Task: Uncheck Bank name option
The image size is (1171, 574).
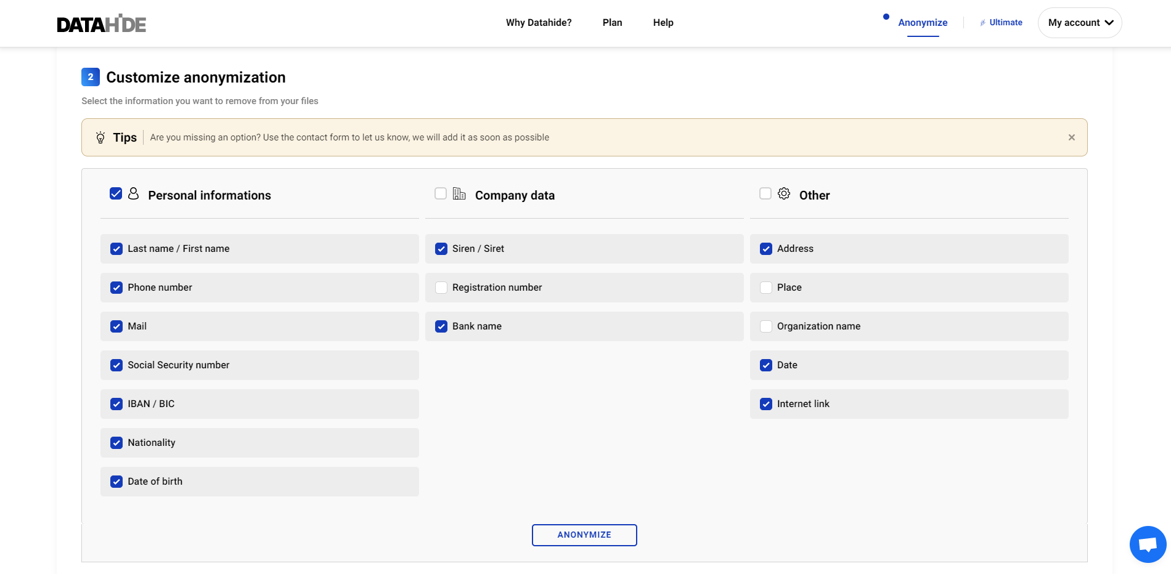Action: (441, 326)
